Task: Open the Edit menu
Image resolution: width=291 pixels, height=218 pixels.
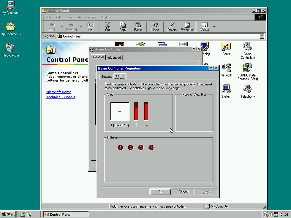Action: tap(58, 17)
